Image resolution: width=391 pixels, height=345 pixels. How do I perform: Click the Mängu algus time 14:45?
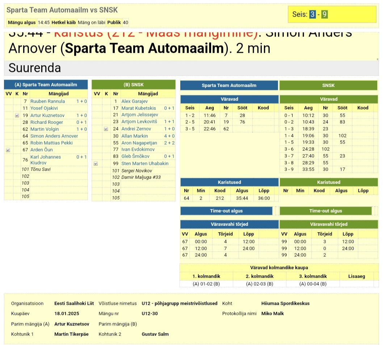[44, 22]
